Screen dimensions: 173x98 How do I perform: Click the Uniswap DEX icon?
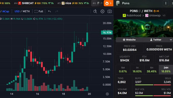[x=147, y=16]
